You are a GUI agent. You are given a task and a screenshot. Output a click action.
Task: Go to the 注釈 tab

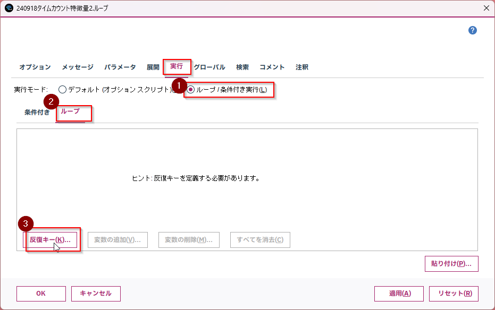tap(302, 67)
